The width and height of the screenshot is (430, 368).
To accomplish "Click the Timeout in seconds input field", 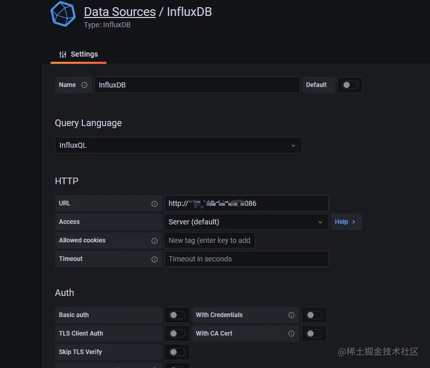I will point(246,259).
